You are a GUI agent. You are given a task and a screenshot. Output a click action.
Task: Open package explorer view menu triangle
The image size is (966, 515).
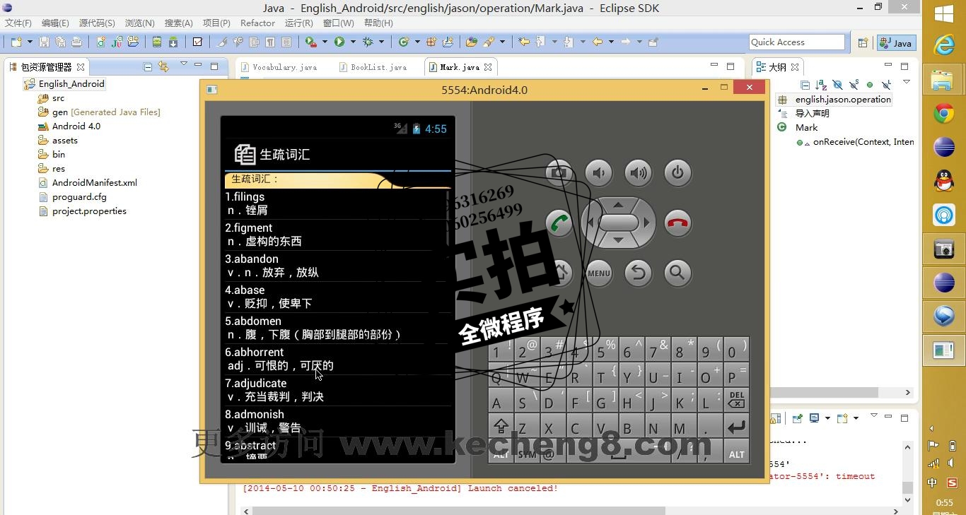(184, 64)
